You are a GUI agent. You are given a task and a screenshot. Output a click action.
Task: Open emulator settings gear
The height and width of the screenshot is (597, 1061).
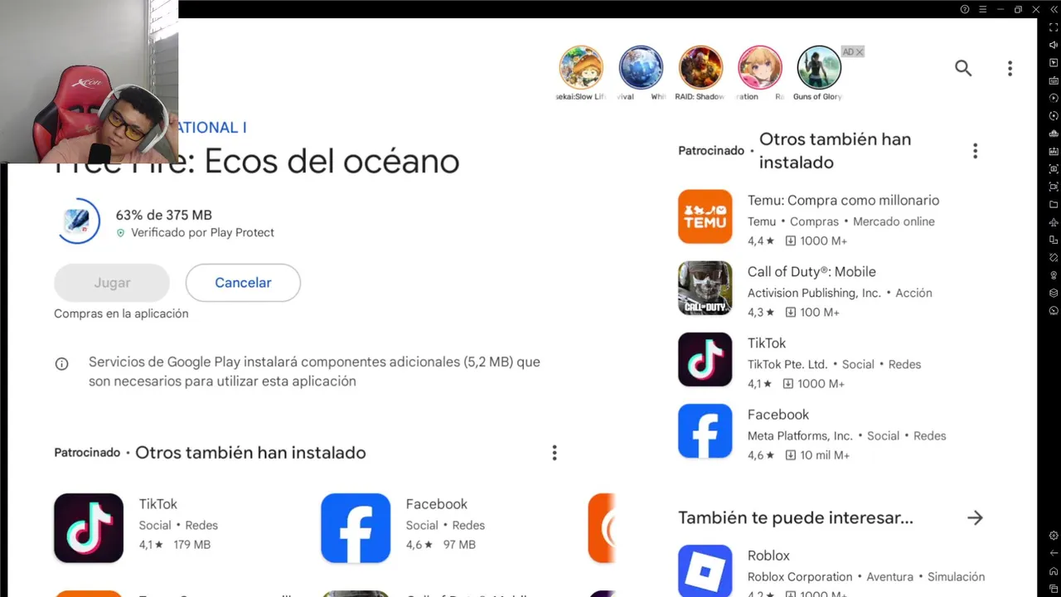1054,536
